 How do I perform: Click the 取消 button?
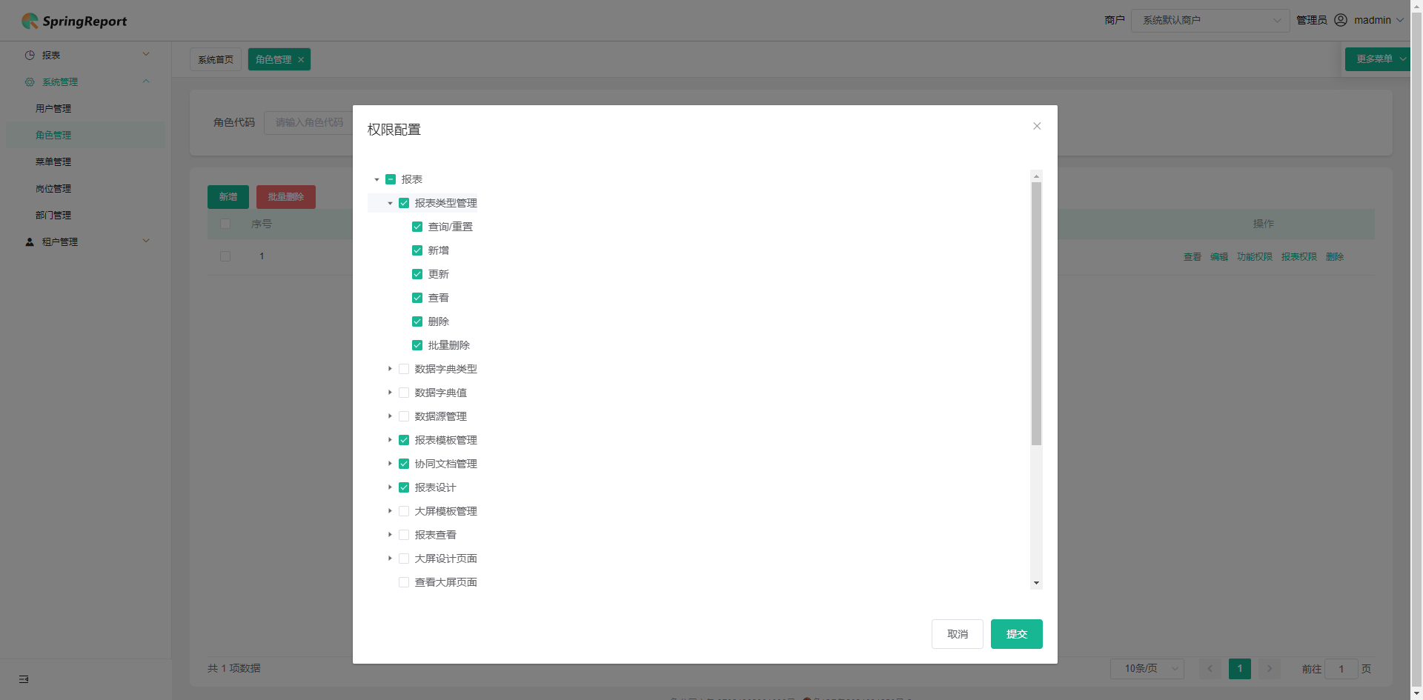coord(958,634)
